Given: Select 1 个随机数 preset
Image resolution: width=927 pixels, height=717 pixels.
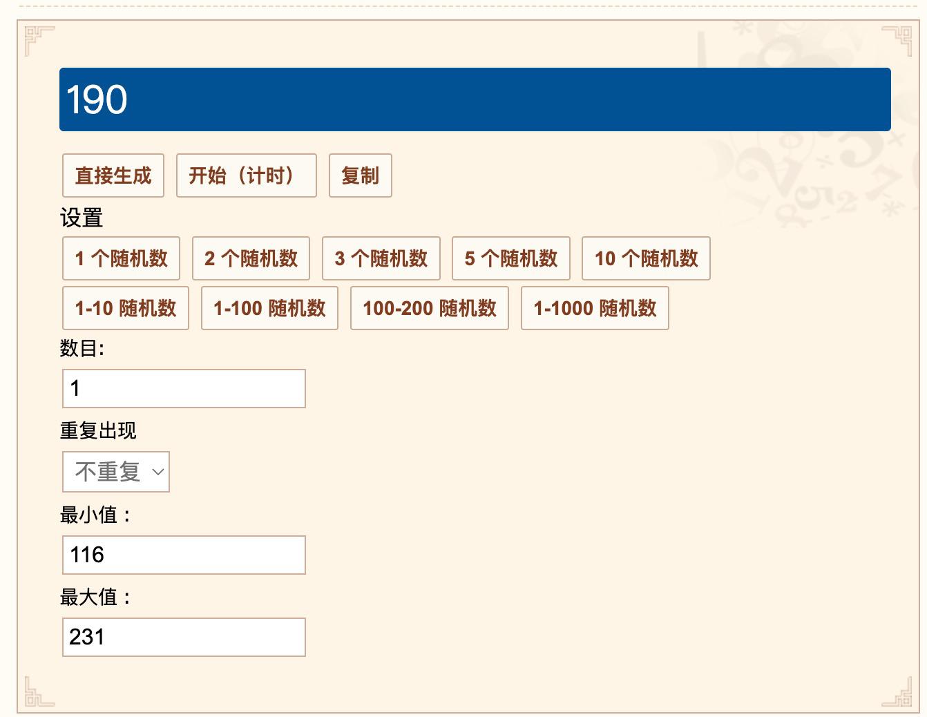Looking at the screenshot, I should [121, 258].
